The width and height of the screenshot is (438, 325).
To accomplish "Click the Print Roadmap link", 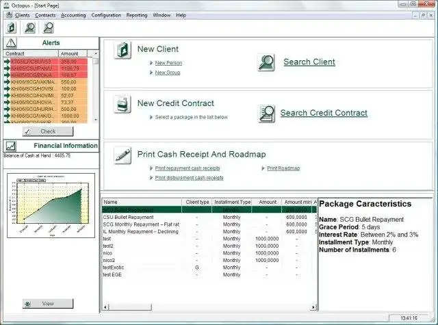I will pos(283,168).
